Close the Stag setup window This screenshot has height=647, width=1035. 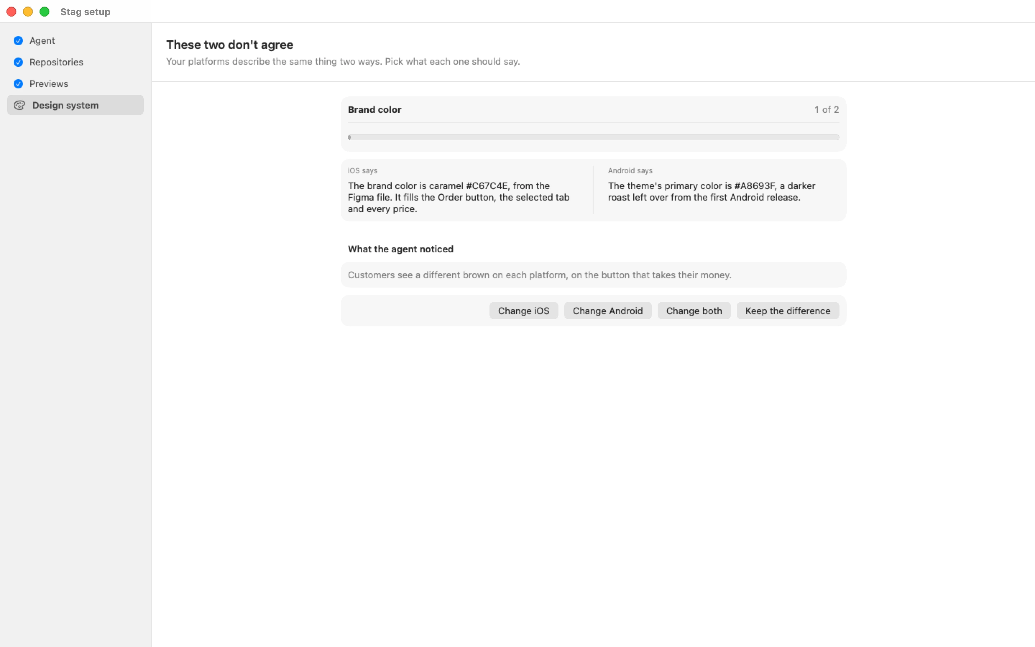(11, 12)
